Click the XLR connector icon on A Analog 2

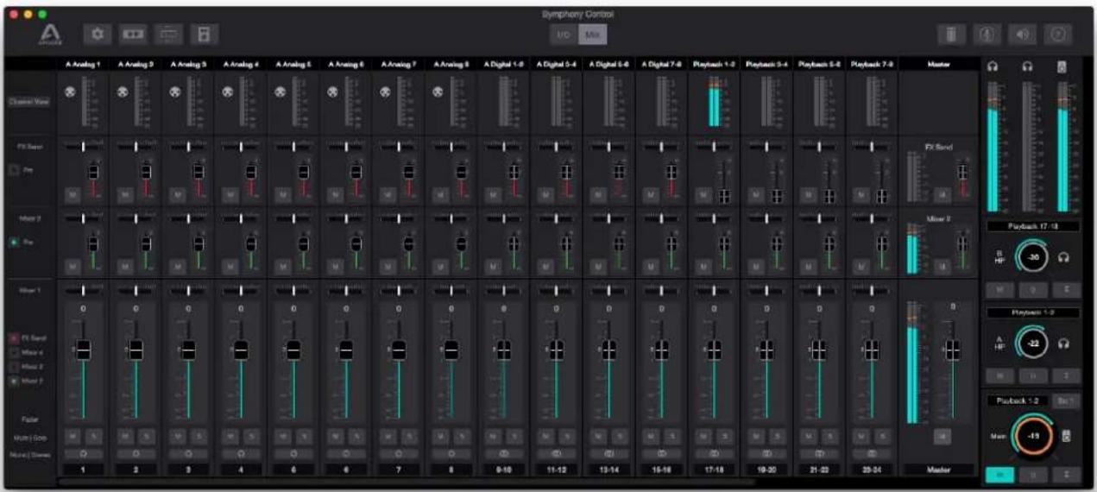click(x=123, y=93)
